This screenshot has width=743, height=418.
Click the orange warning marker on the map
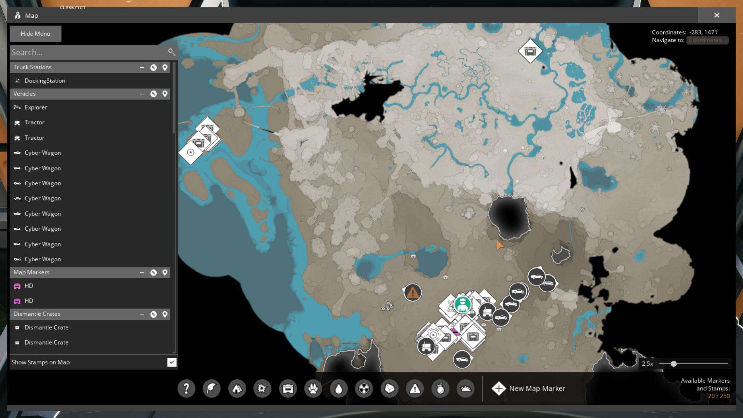pos(413,293)
